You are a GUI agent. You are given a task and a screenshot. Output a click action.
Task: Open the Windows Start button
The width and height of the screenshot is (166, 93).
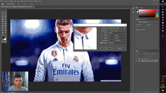point(163,1)
